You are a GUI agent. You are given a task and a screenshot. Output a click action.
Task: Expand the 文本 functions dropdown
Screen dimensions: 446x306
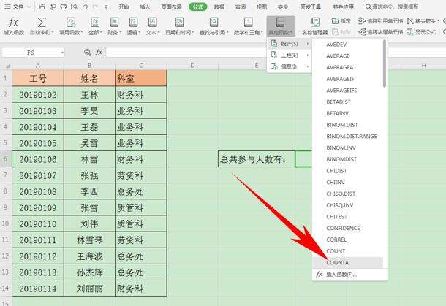[x=159, y=33]
